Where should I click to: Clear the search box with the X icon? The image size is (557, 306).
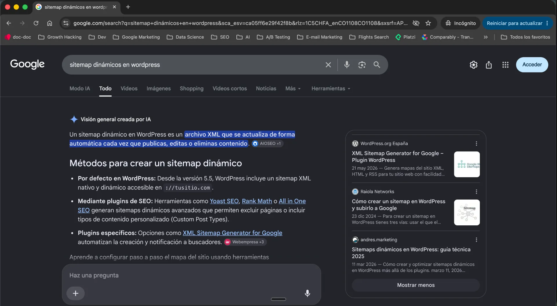(328, 65)
